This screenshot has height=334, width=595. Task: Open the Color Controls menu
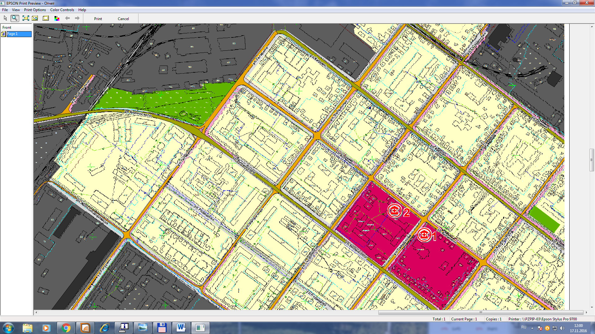click(62, 10)
